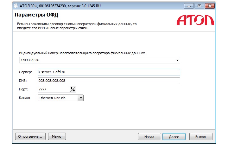Image resolution: width=228 pixels, height=145 pixels.
Task: Click the Порт: label
Action: pyautogui.click(x=23, y=89)
